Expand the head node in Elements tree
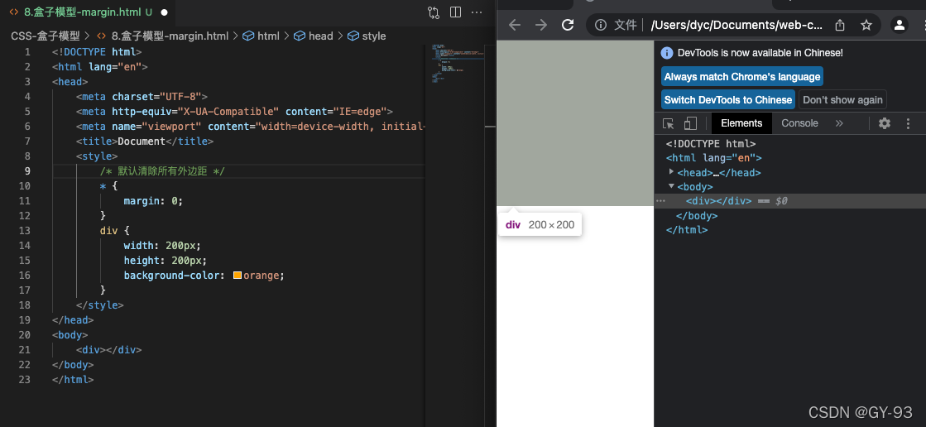The height and width of the screenshot is (427, 926). coord(671,172)
